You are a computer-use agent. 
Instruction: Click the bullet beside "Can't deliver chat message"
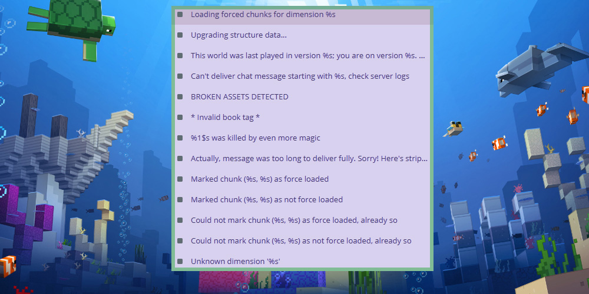tap(180, 76)
